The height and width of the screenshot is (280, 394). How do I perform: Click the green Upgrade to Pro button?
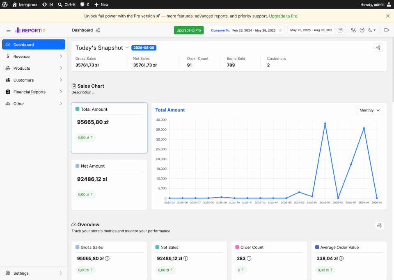[189, 30]
